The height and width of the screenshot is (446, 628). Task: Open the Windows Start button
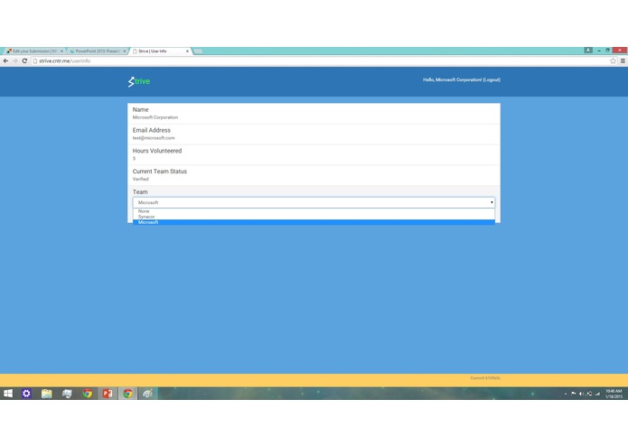point(8,394)
